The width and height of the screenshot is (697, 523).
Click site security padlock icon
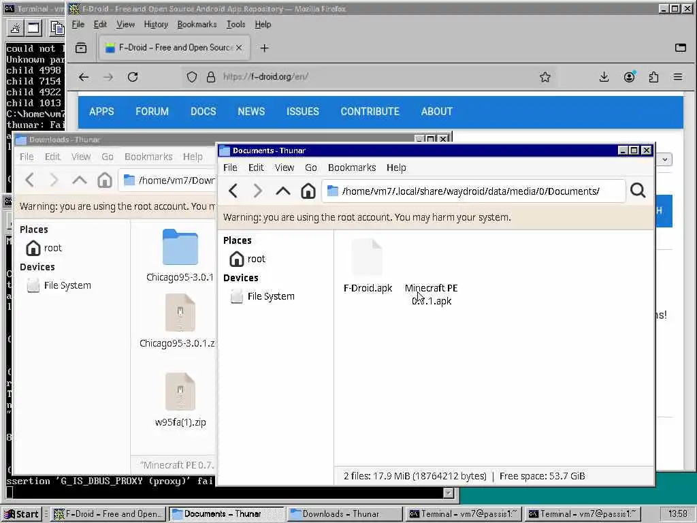pyautogui.click(x=211, y=77)
